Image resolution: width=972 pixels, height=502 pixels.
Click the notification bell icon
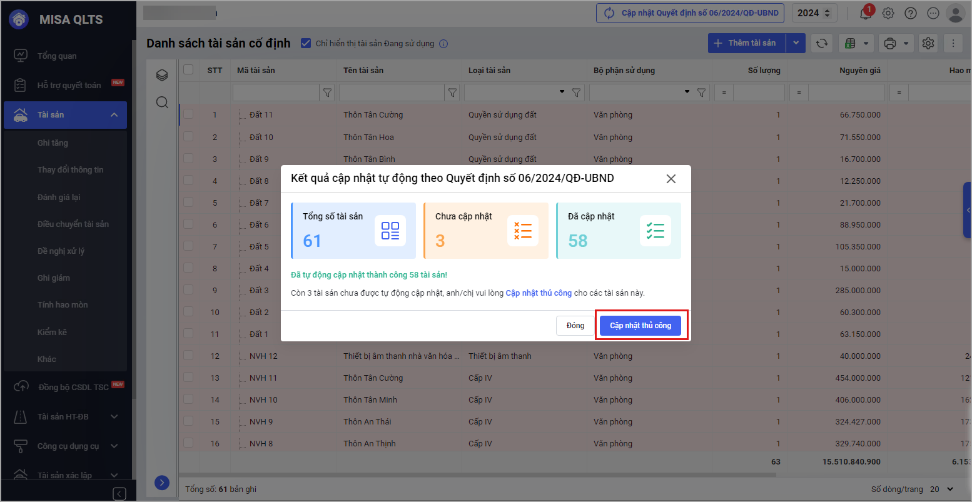tap(866, 13)
